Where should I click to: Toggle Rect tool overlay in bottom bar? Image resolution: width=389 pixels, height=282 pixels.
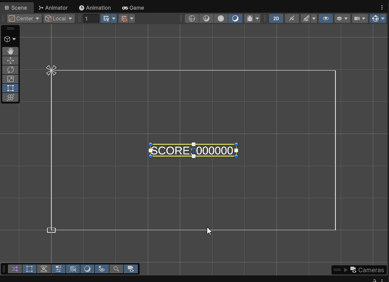coord(29,269)
